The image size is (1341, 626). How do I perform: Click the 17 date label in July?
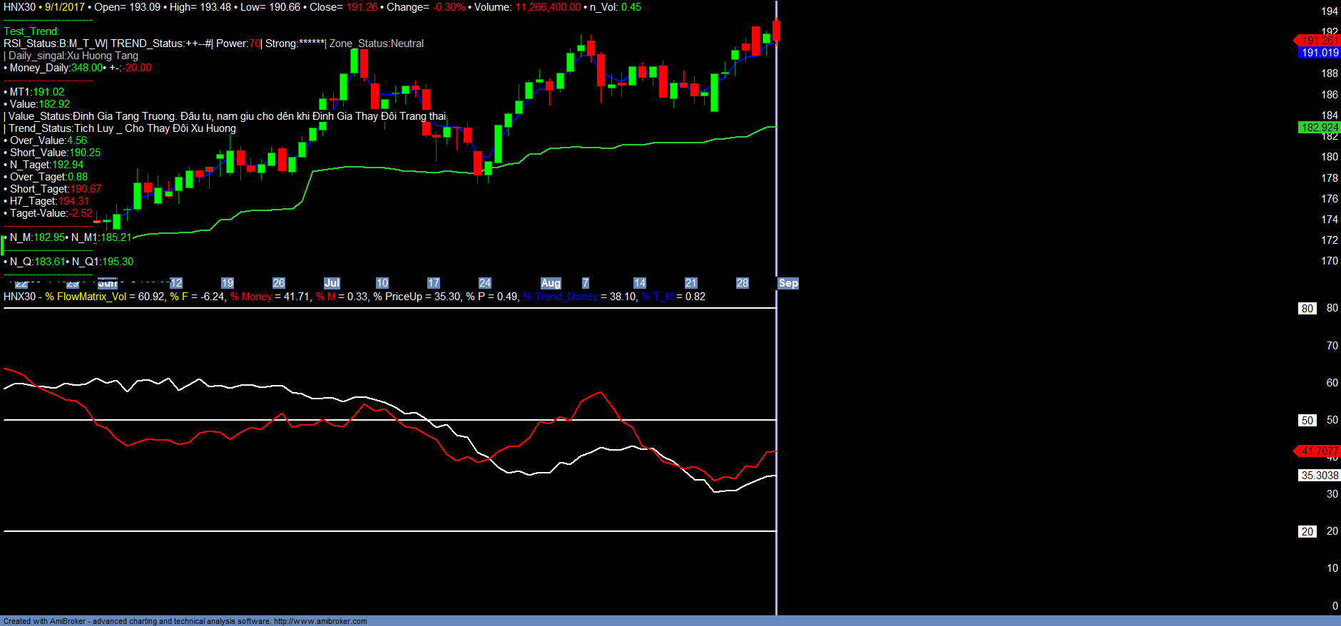point(434,283)
